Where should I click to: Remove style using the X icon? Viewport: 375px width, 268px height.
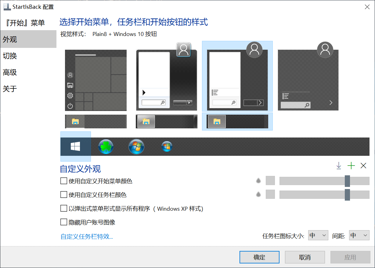[x=363, y=166]
